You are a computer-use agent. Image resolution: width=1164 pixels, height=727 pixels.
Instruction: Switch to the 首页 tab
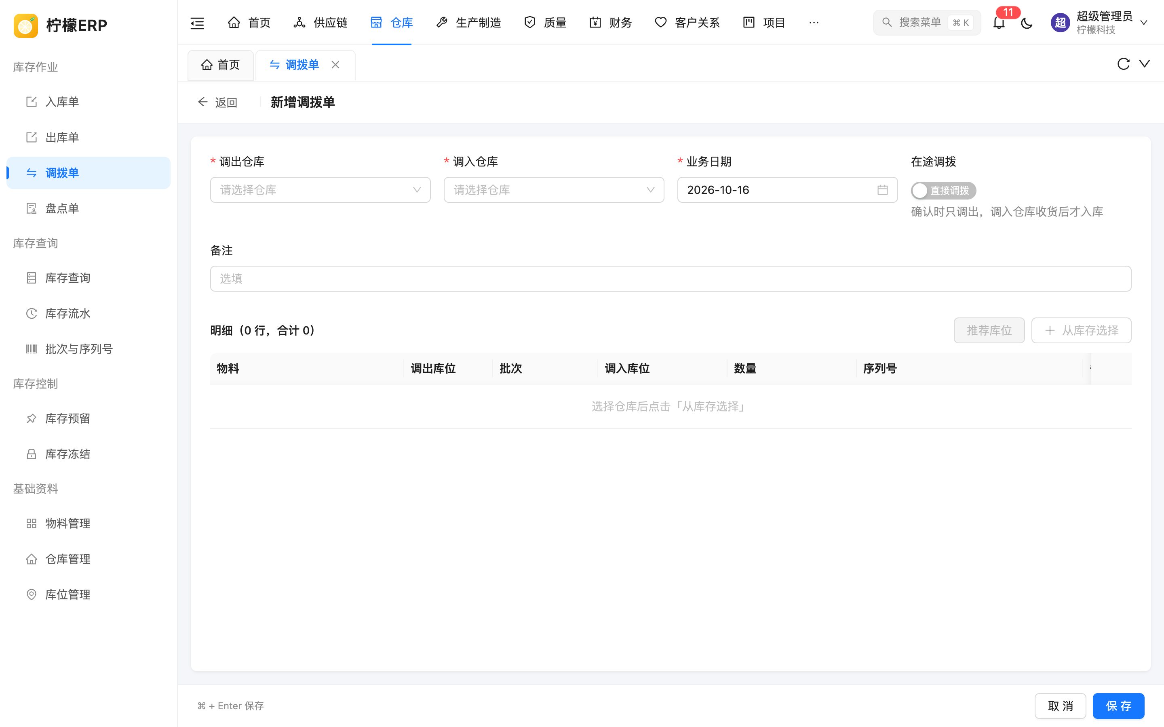tap(221, 65)
